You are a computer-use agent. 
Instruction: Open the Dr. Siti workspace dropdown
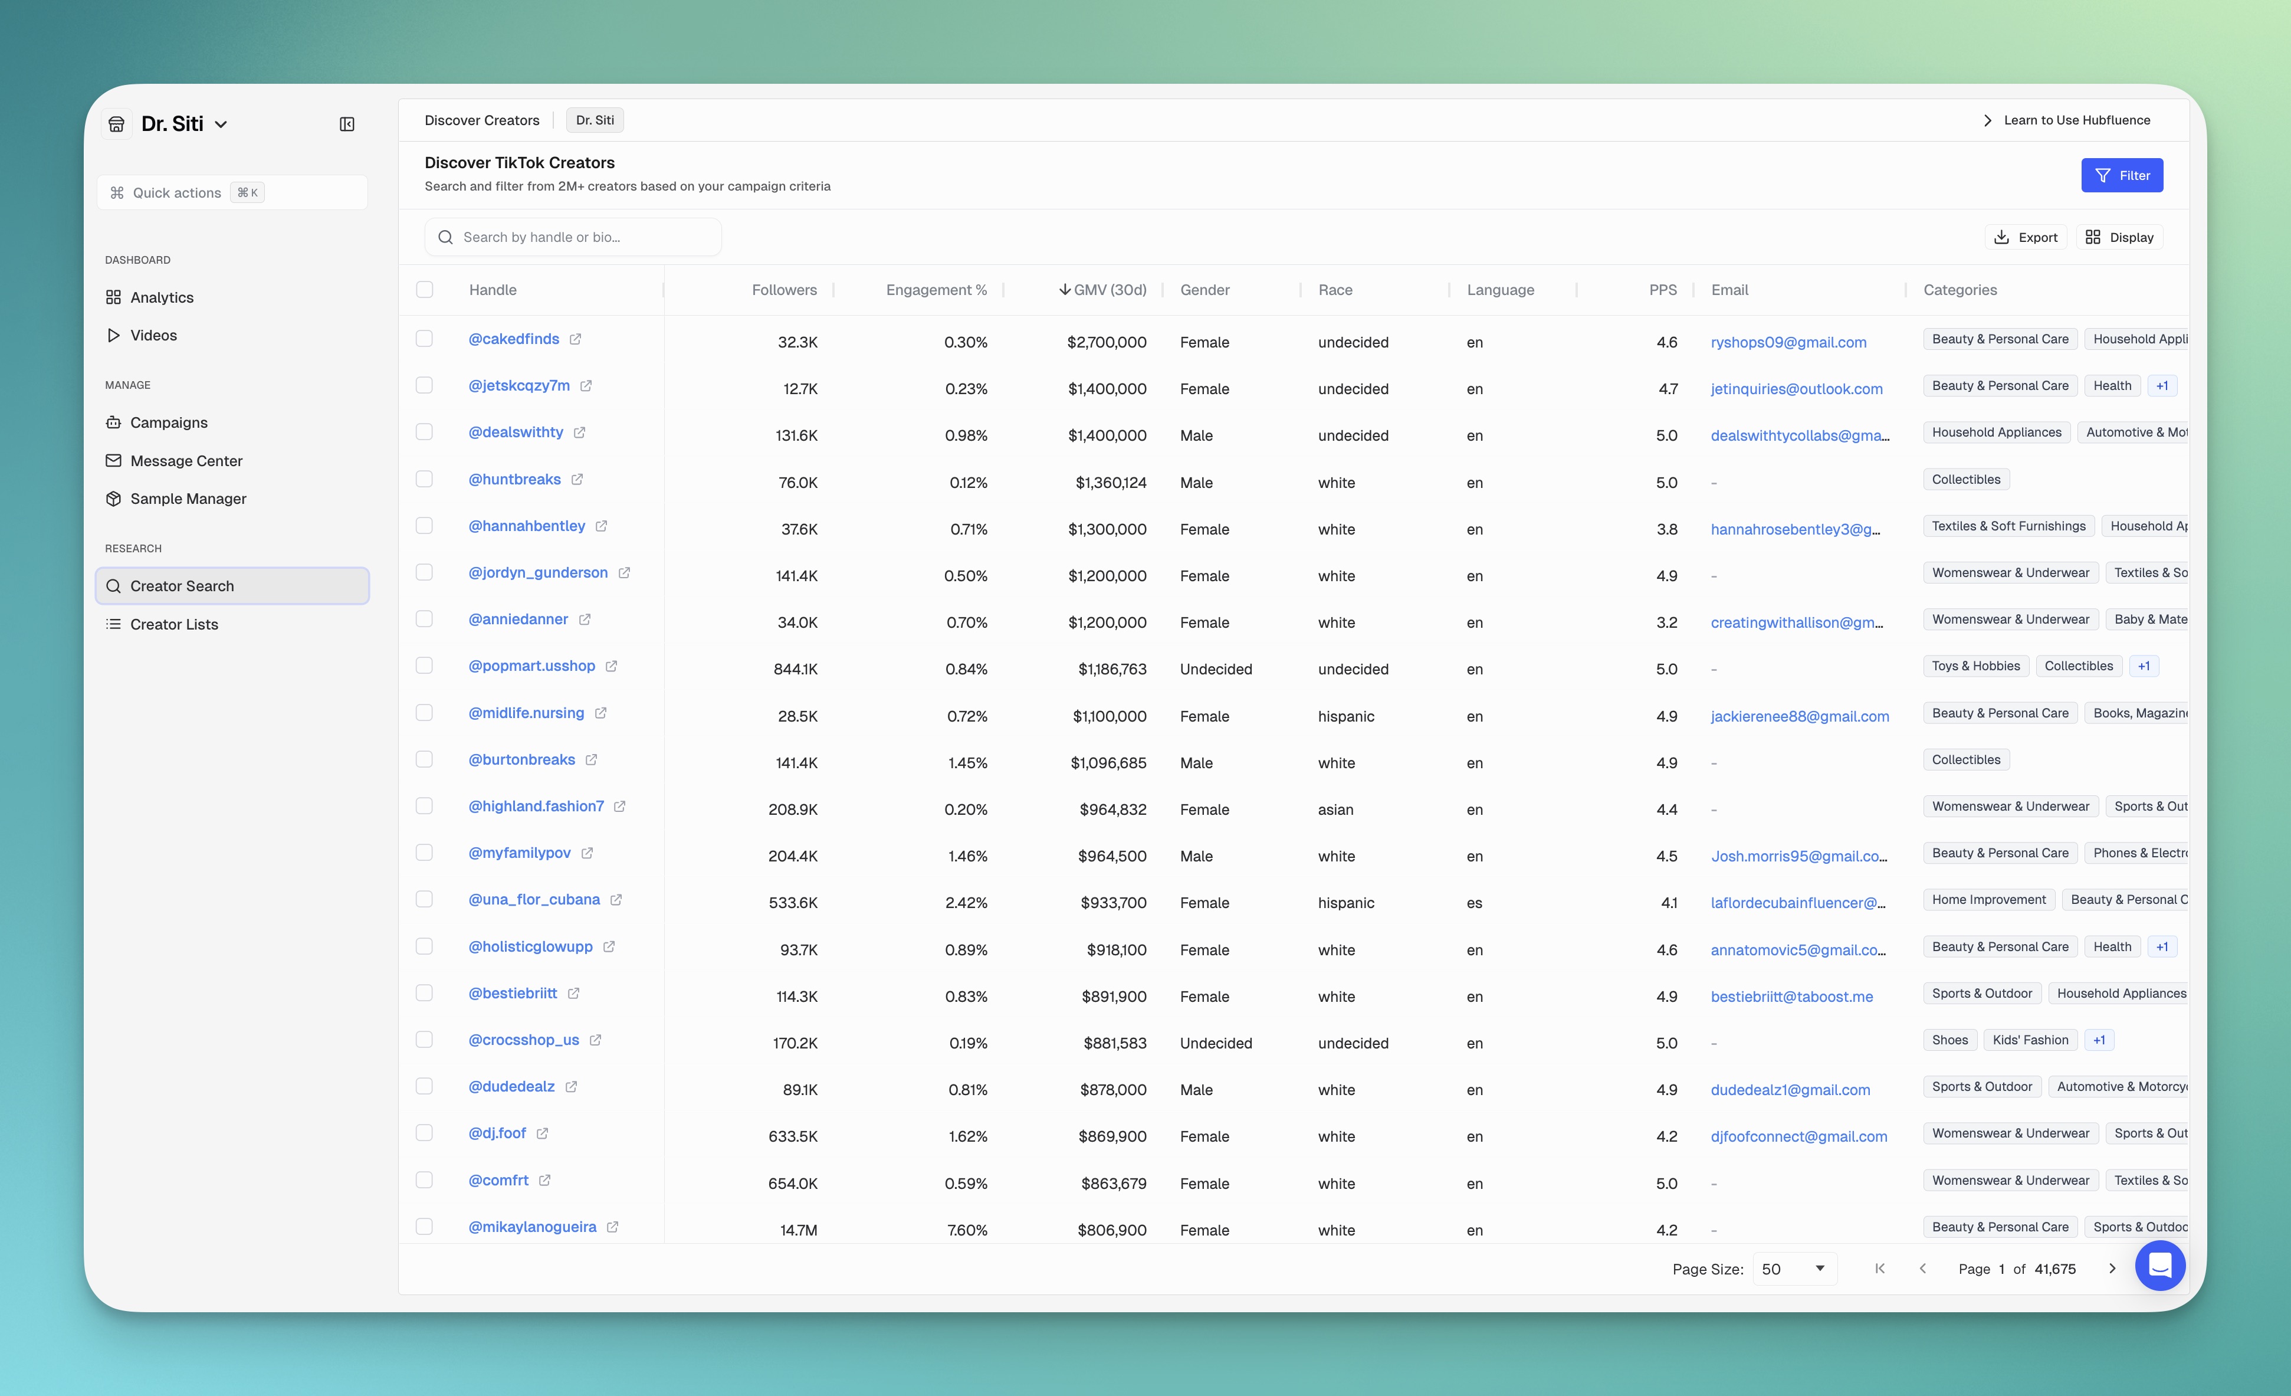click(x=221, y=123)
